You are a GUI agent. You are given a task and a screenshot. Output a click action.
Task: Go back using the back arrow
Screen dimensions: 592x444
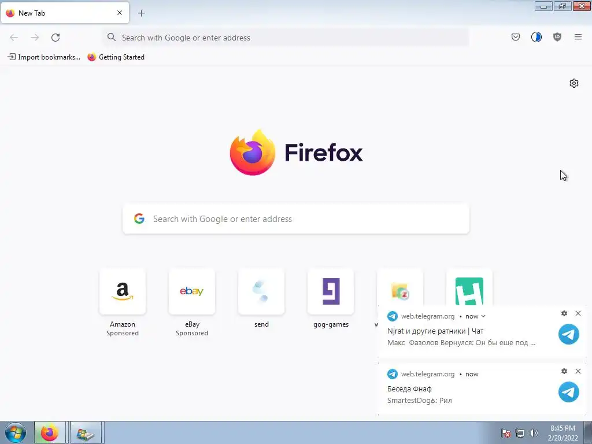coord(14,38)
